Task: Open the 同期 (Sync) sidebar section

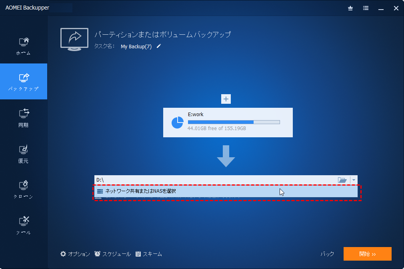Action: click(x=24, y=118)
